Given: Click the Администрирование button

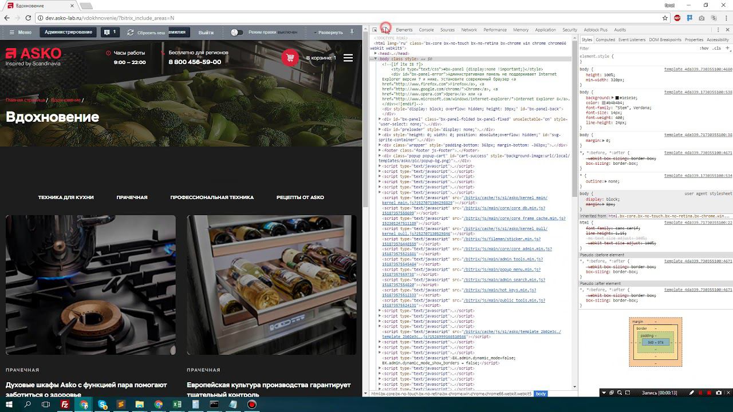Looking at the screenshot, I should tap(68, 32).
